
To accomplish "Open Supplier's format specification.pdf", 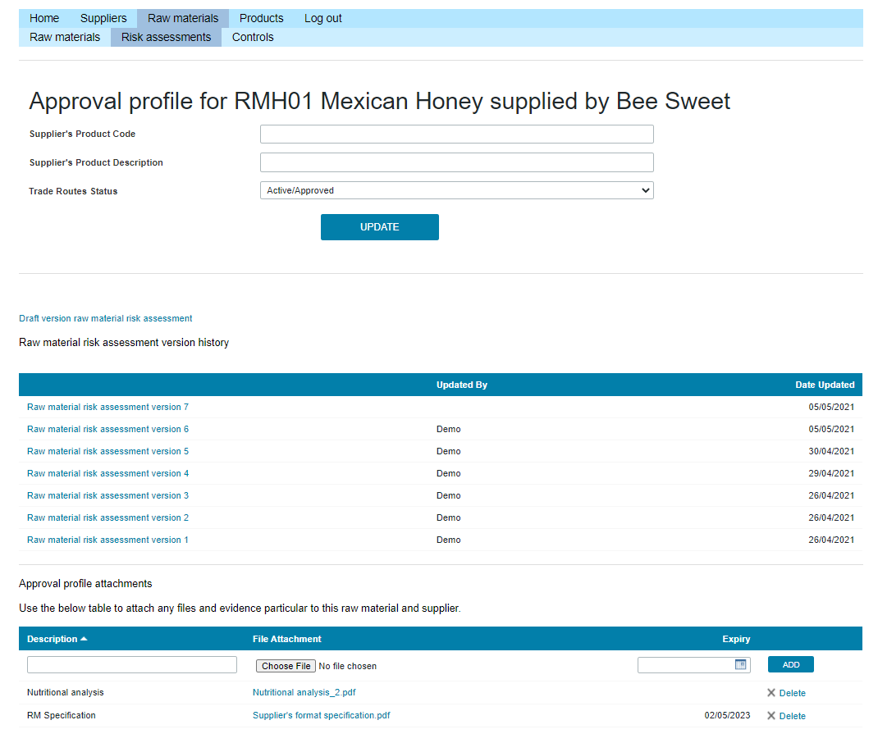I will [322, 716].
